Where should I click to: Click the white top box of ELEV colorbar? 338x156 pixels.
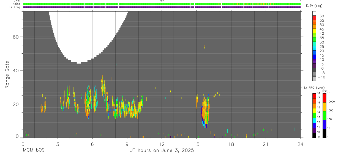click(x=314, y=13)
